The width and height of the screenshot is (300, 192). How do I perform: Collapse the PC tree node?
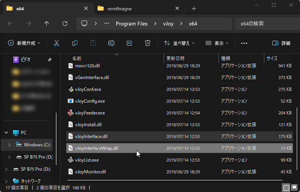tap(6, 132)
